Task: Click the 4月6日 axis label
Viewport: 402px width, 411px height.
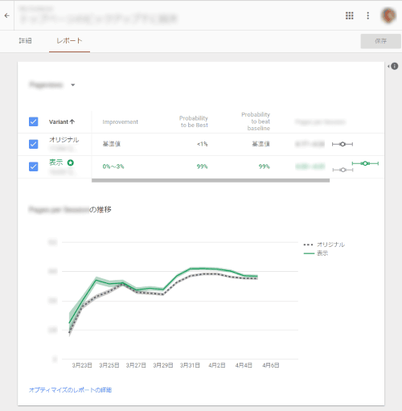Action: [271, 365]
